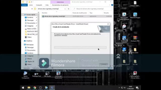The width and height of the screenshot is (161, 90).
Task: Click the network icon in system tray
Action: click(x=122, y=88)
